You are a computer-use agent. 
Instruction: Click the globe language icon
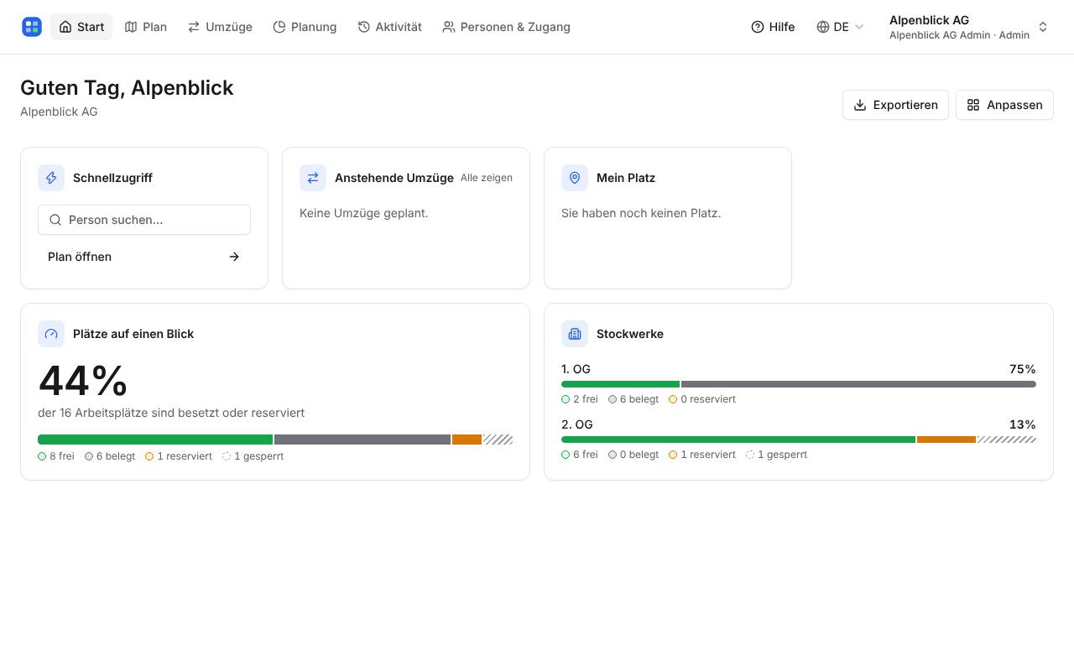coord(823,27)
